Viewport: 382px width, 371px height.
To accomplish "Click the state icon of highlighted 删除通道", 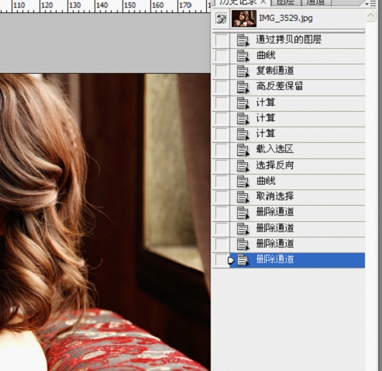I will click(243, 260).
